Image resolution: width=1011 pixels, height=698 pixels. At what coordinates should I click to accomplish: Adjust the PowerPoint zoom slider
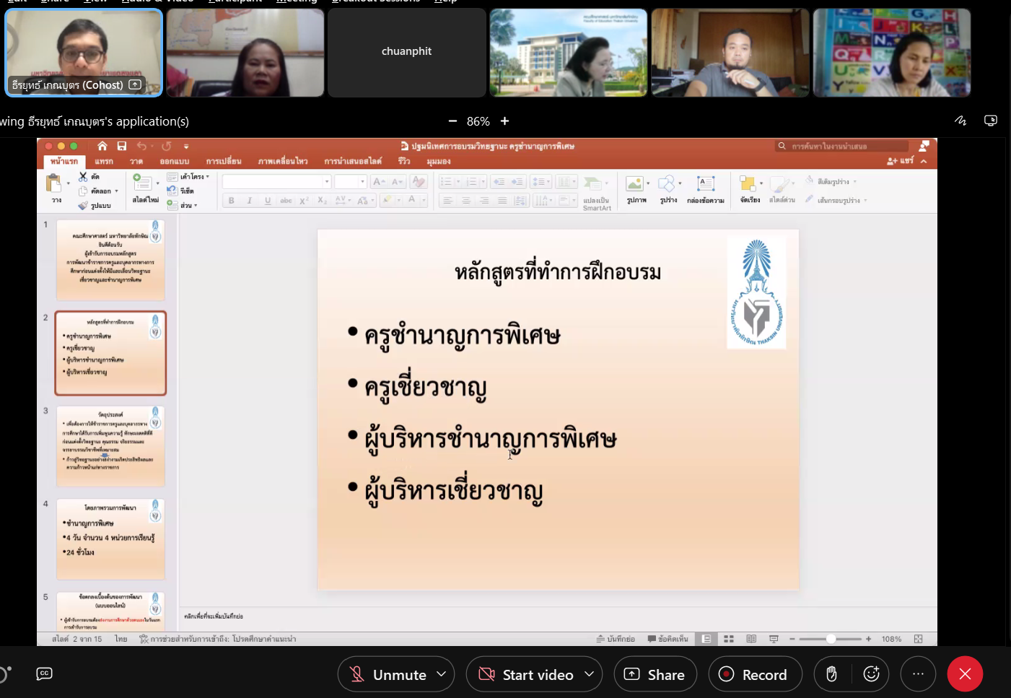831,639
